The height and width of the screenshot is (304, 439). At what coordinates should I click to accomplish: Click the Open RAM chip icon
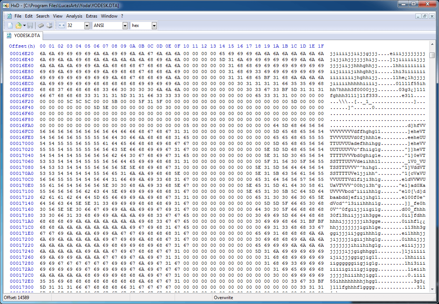[41, 25]
